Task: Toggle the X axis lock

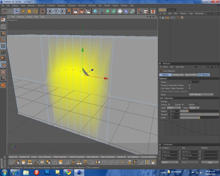Action: (x=50, y=11)
